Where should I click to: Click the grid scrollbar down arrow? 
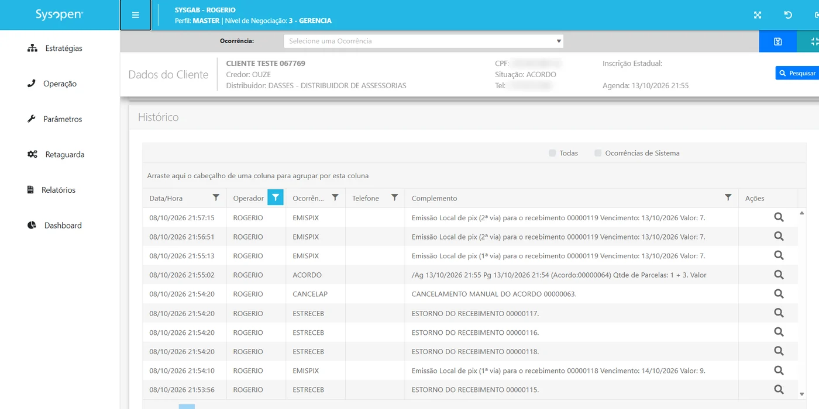[x=801, y=394]
